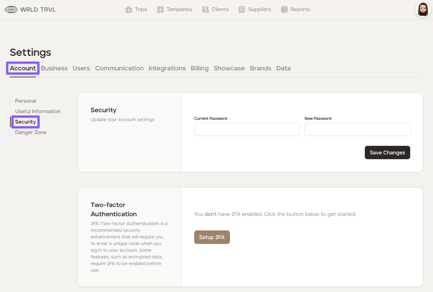Image resolution: width=433 pixels, height=292 pixels.
Task: Click the Suppliers building icon
Action: pyautogui.click(x=242, y=10)
